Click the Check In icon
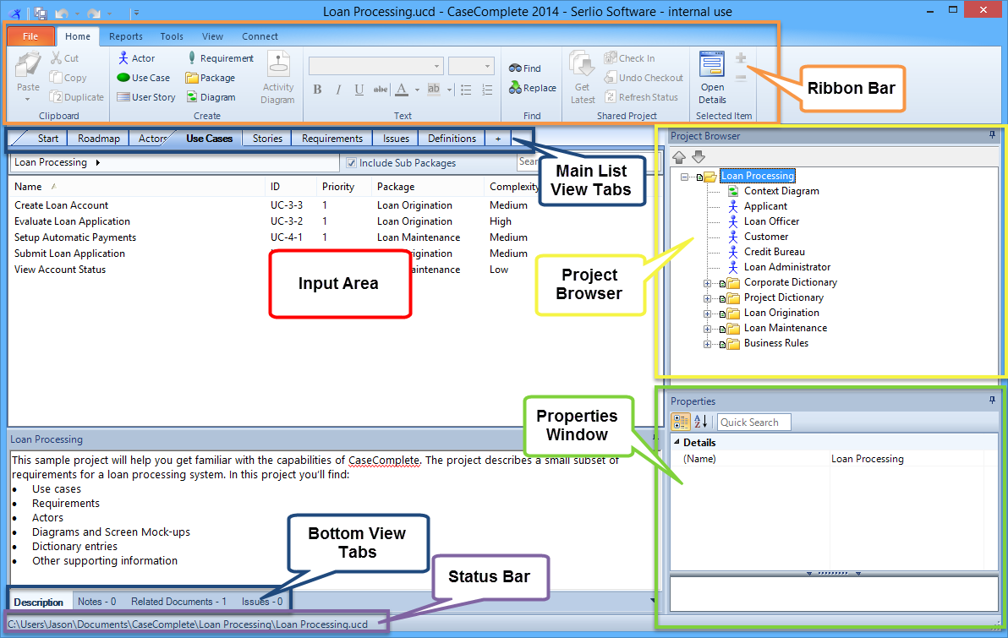The width and height of the screenshot is (1008, 638). click(610, 57)
